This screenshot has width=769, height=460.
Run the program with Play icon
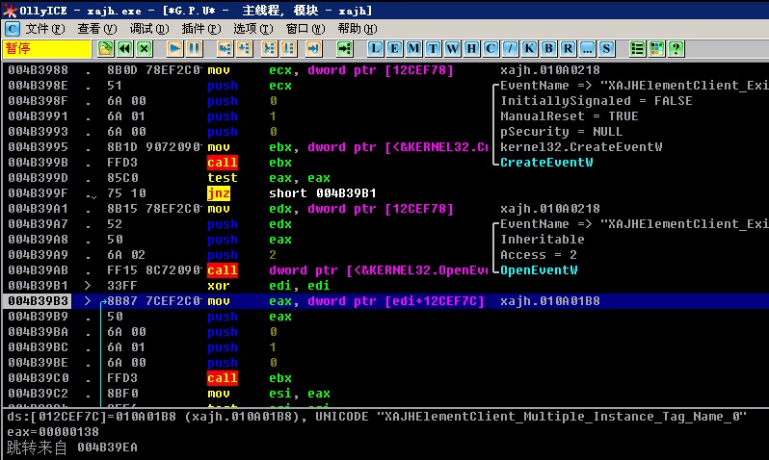[x=174, y=48]
